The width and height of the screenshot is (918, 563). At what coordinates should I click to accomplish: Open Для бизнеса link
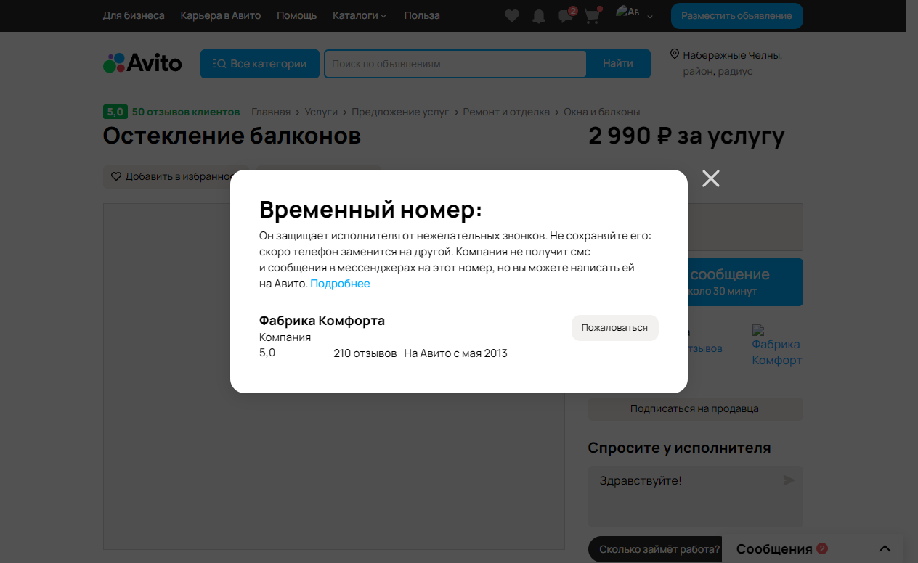coord(134,15)
